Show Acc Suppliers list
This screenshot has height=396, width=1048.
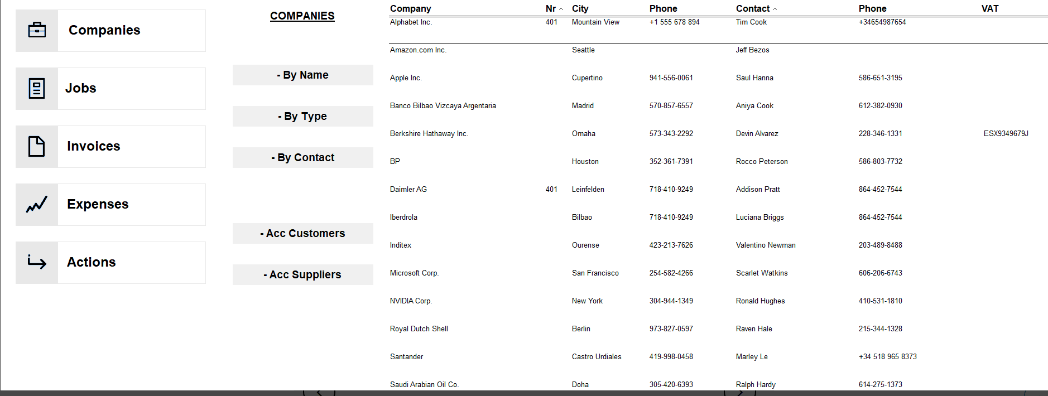pyautogui.click(x=303, y=274)
